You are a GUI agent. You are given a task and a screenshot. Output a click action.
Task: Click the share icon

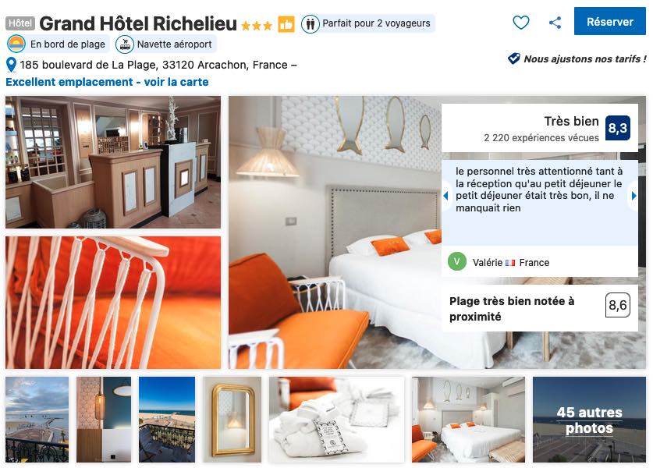pyautogui.click(x=555, y=22)
